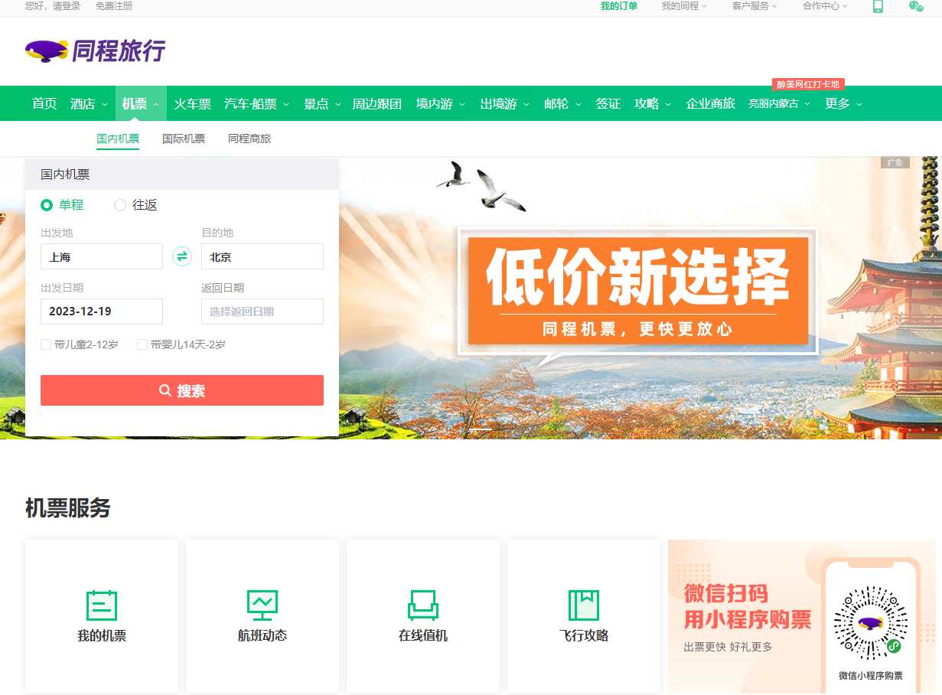The height and width of the screenshot is (695, 942).
Task: Click the WeChat icon in top bar
Action: coord(916,6)
